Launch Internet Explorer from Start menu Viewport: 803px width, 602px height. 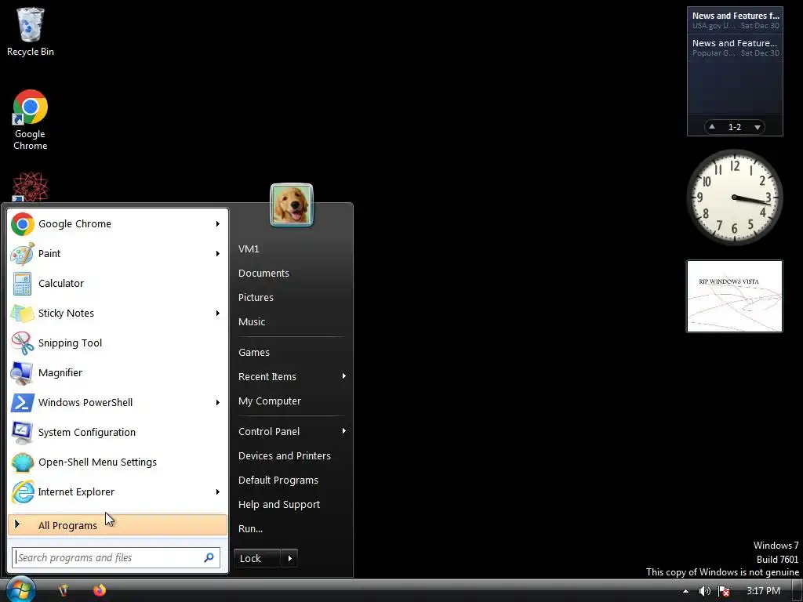coord(118,492)
